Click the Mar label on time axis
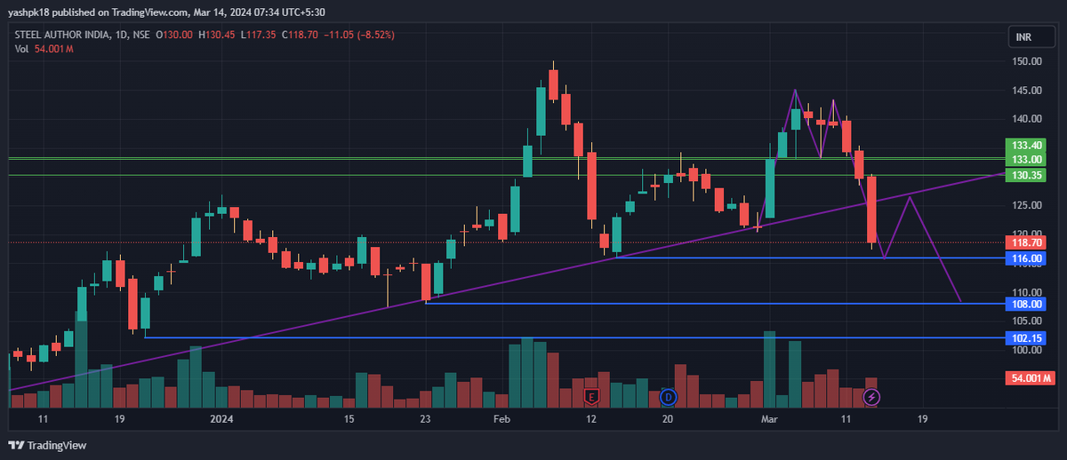Image resolution: width=1067 pixels, height=460 pixels. pos(768,419)
